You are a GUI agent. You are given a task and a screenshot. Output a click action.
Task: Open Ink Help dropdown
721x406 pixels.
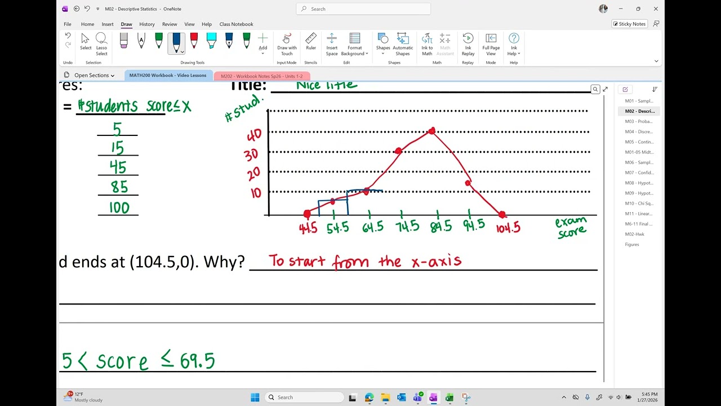pyautogui.click(x=514, y=44)
